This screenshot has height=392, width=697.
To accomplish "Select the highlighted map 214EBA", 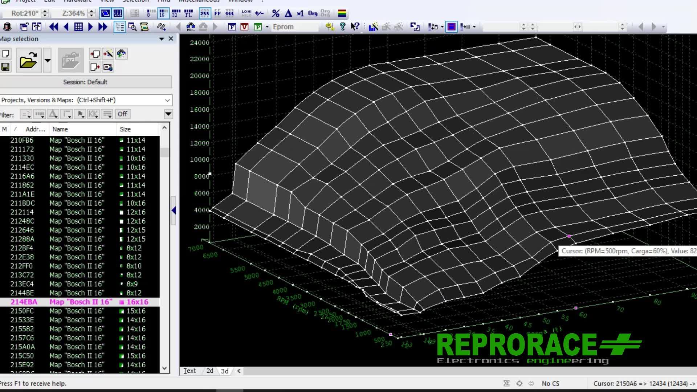I will click(79, 302).
